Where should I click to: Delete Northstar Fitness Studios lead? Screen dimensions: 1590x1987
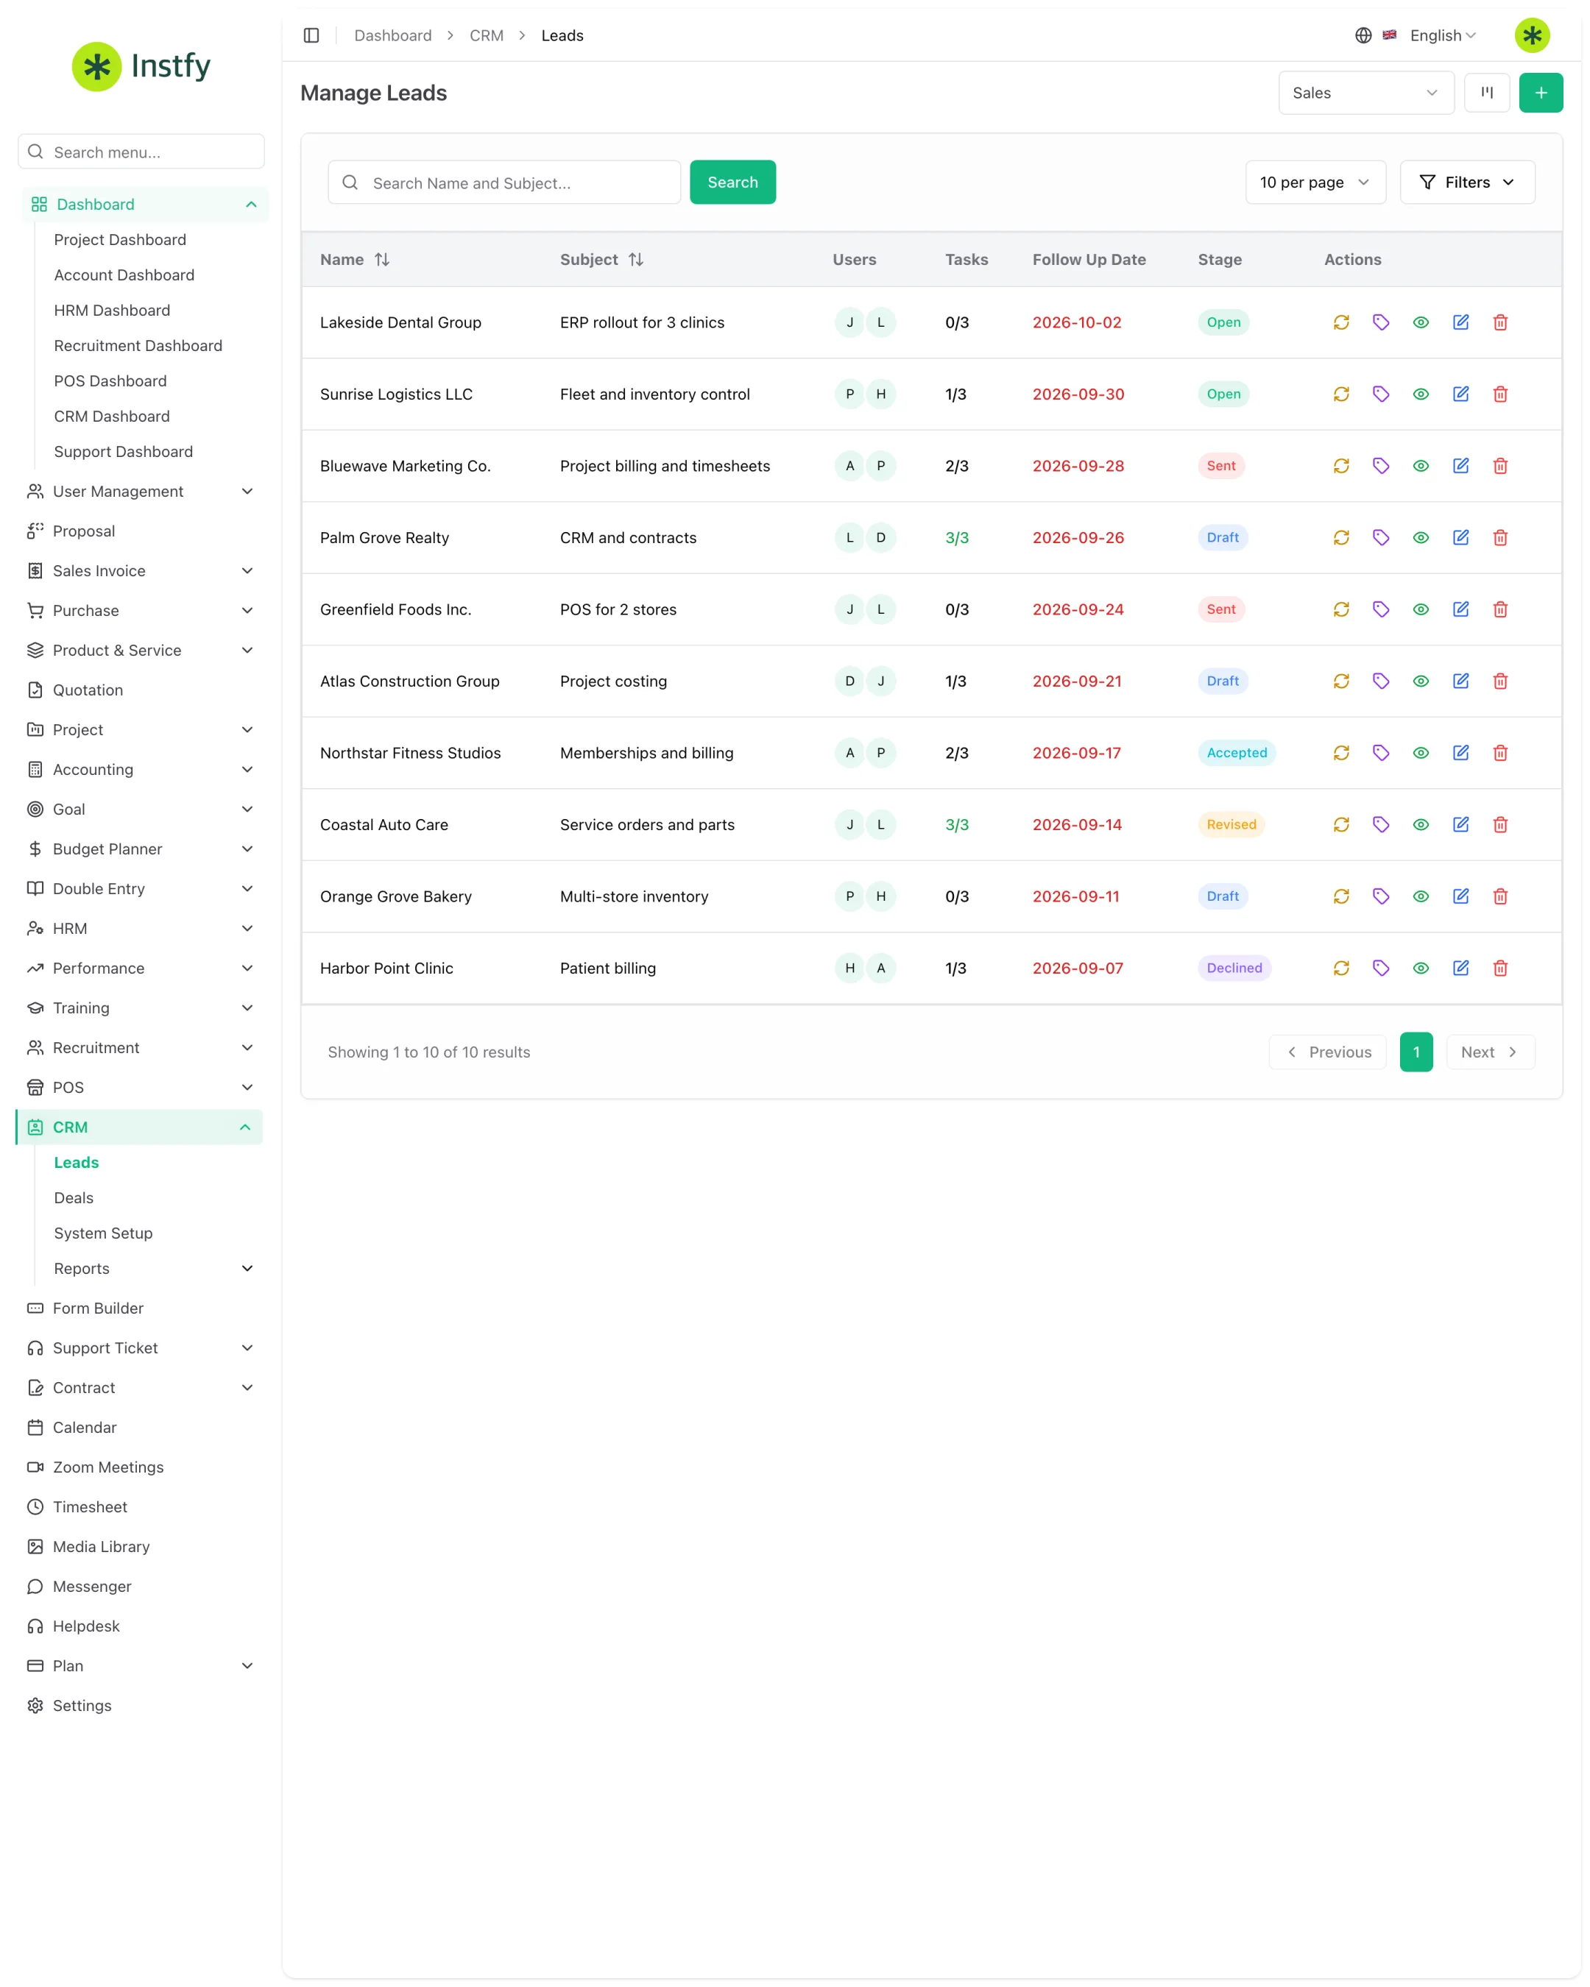pos(1499,753)
